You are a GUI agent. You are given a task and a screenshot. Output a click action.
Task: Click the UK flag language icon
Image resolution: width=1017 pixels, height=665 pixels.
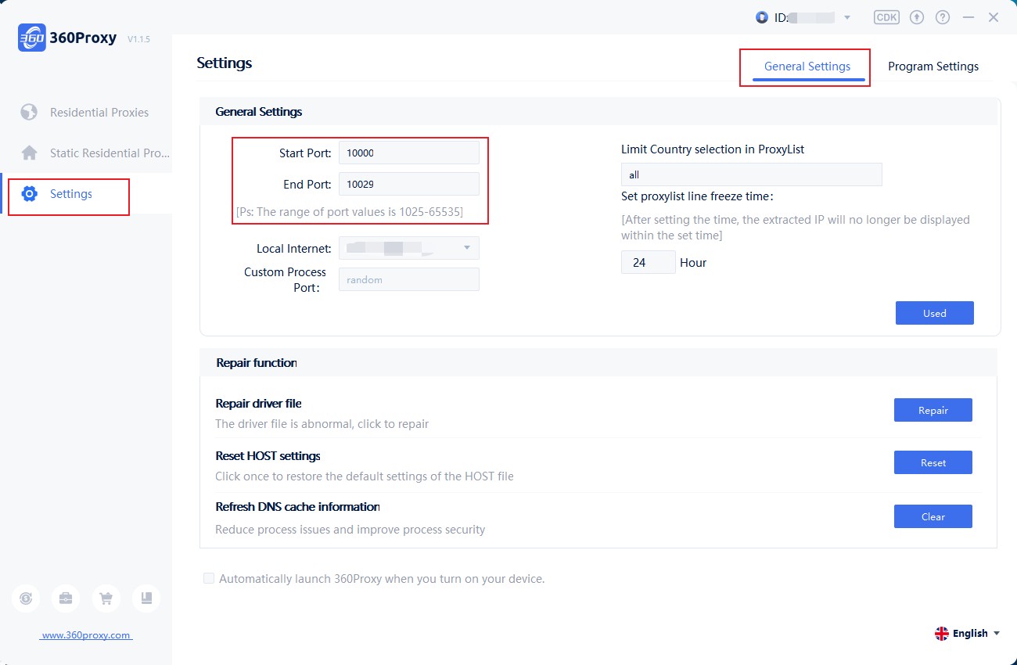coord(941,634)
